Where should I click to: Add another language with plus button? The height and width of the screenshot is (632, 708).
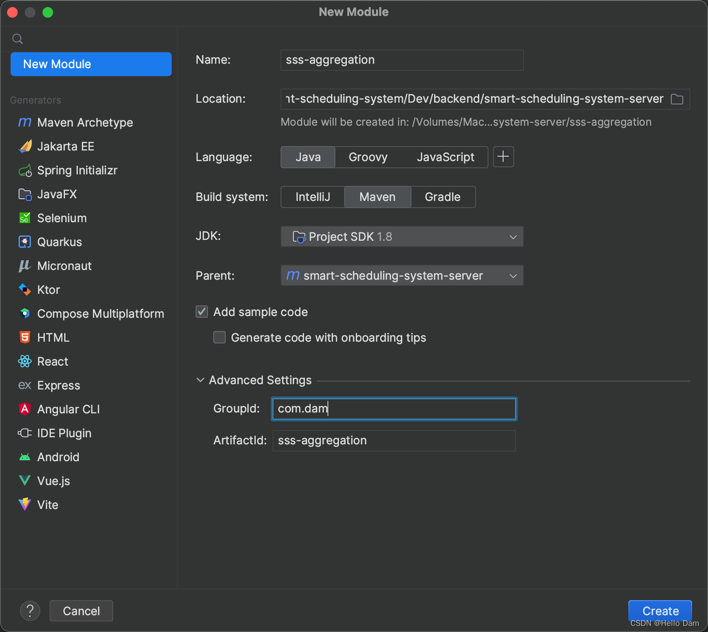tap(503, 157)
